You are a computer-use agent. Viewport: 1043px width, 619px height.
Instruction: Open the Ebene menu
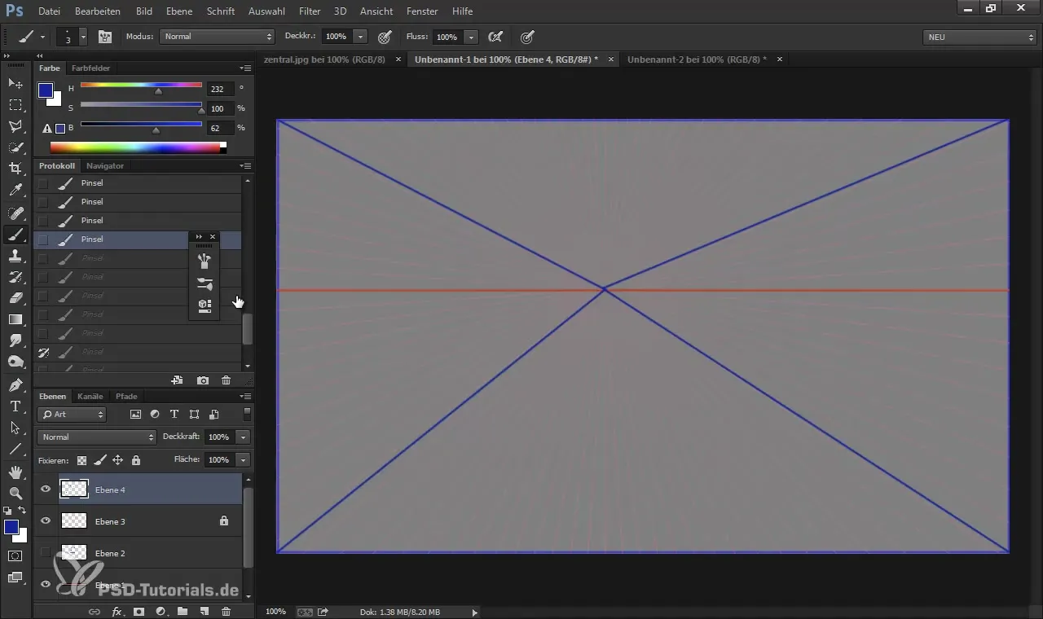179,11
